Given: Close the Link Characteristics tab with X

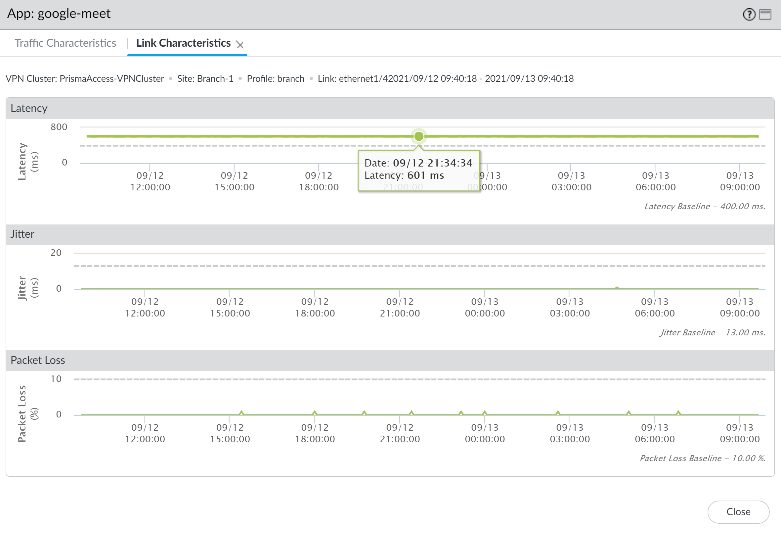Looking at the screenshot, I should coord(239,44).
